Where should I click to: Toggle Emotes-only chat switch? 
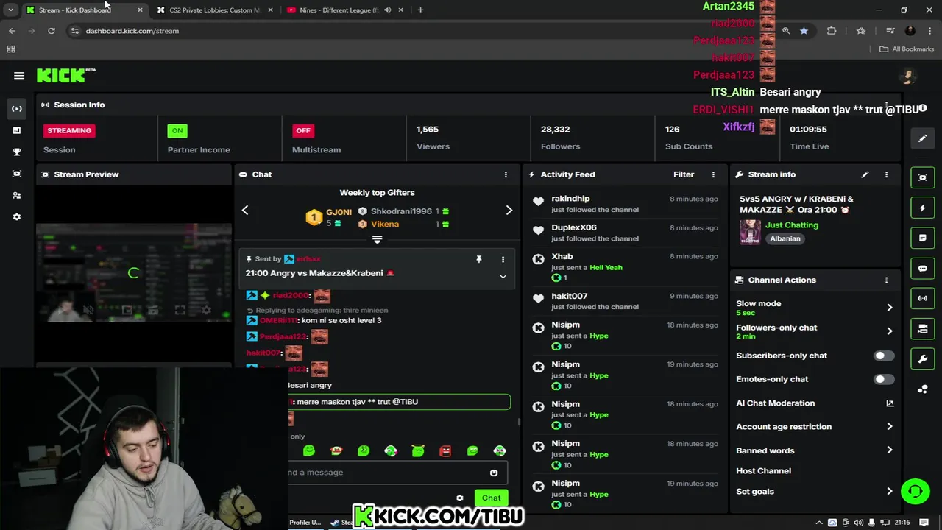884,379
